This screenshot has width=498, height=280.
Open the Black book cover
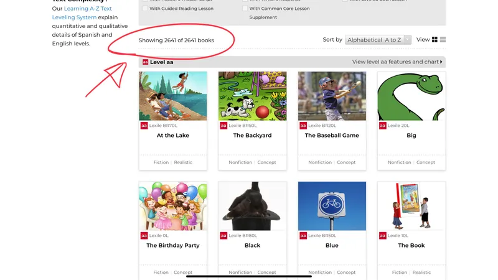point(253,206)
